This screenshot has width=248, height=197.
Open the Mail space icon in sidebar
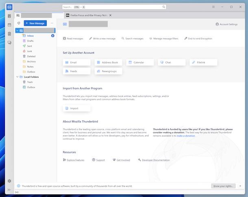pyautogui.click(x=9, y=7)
